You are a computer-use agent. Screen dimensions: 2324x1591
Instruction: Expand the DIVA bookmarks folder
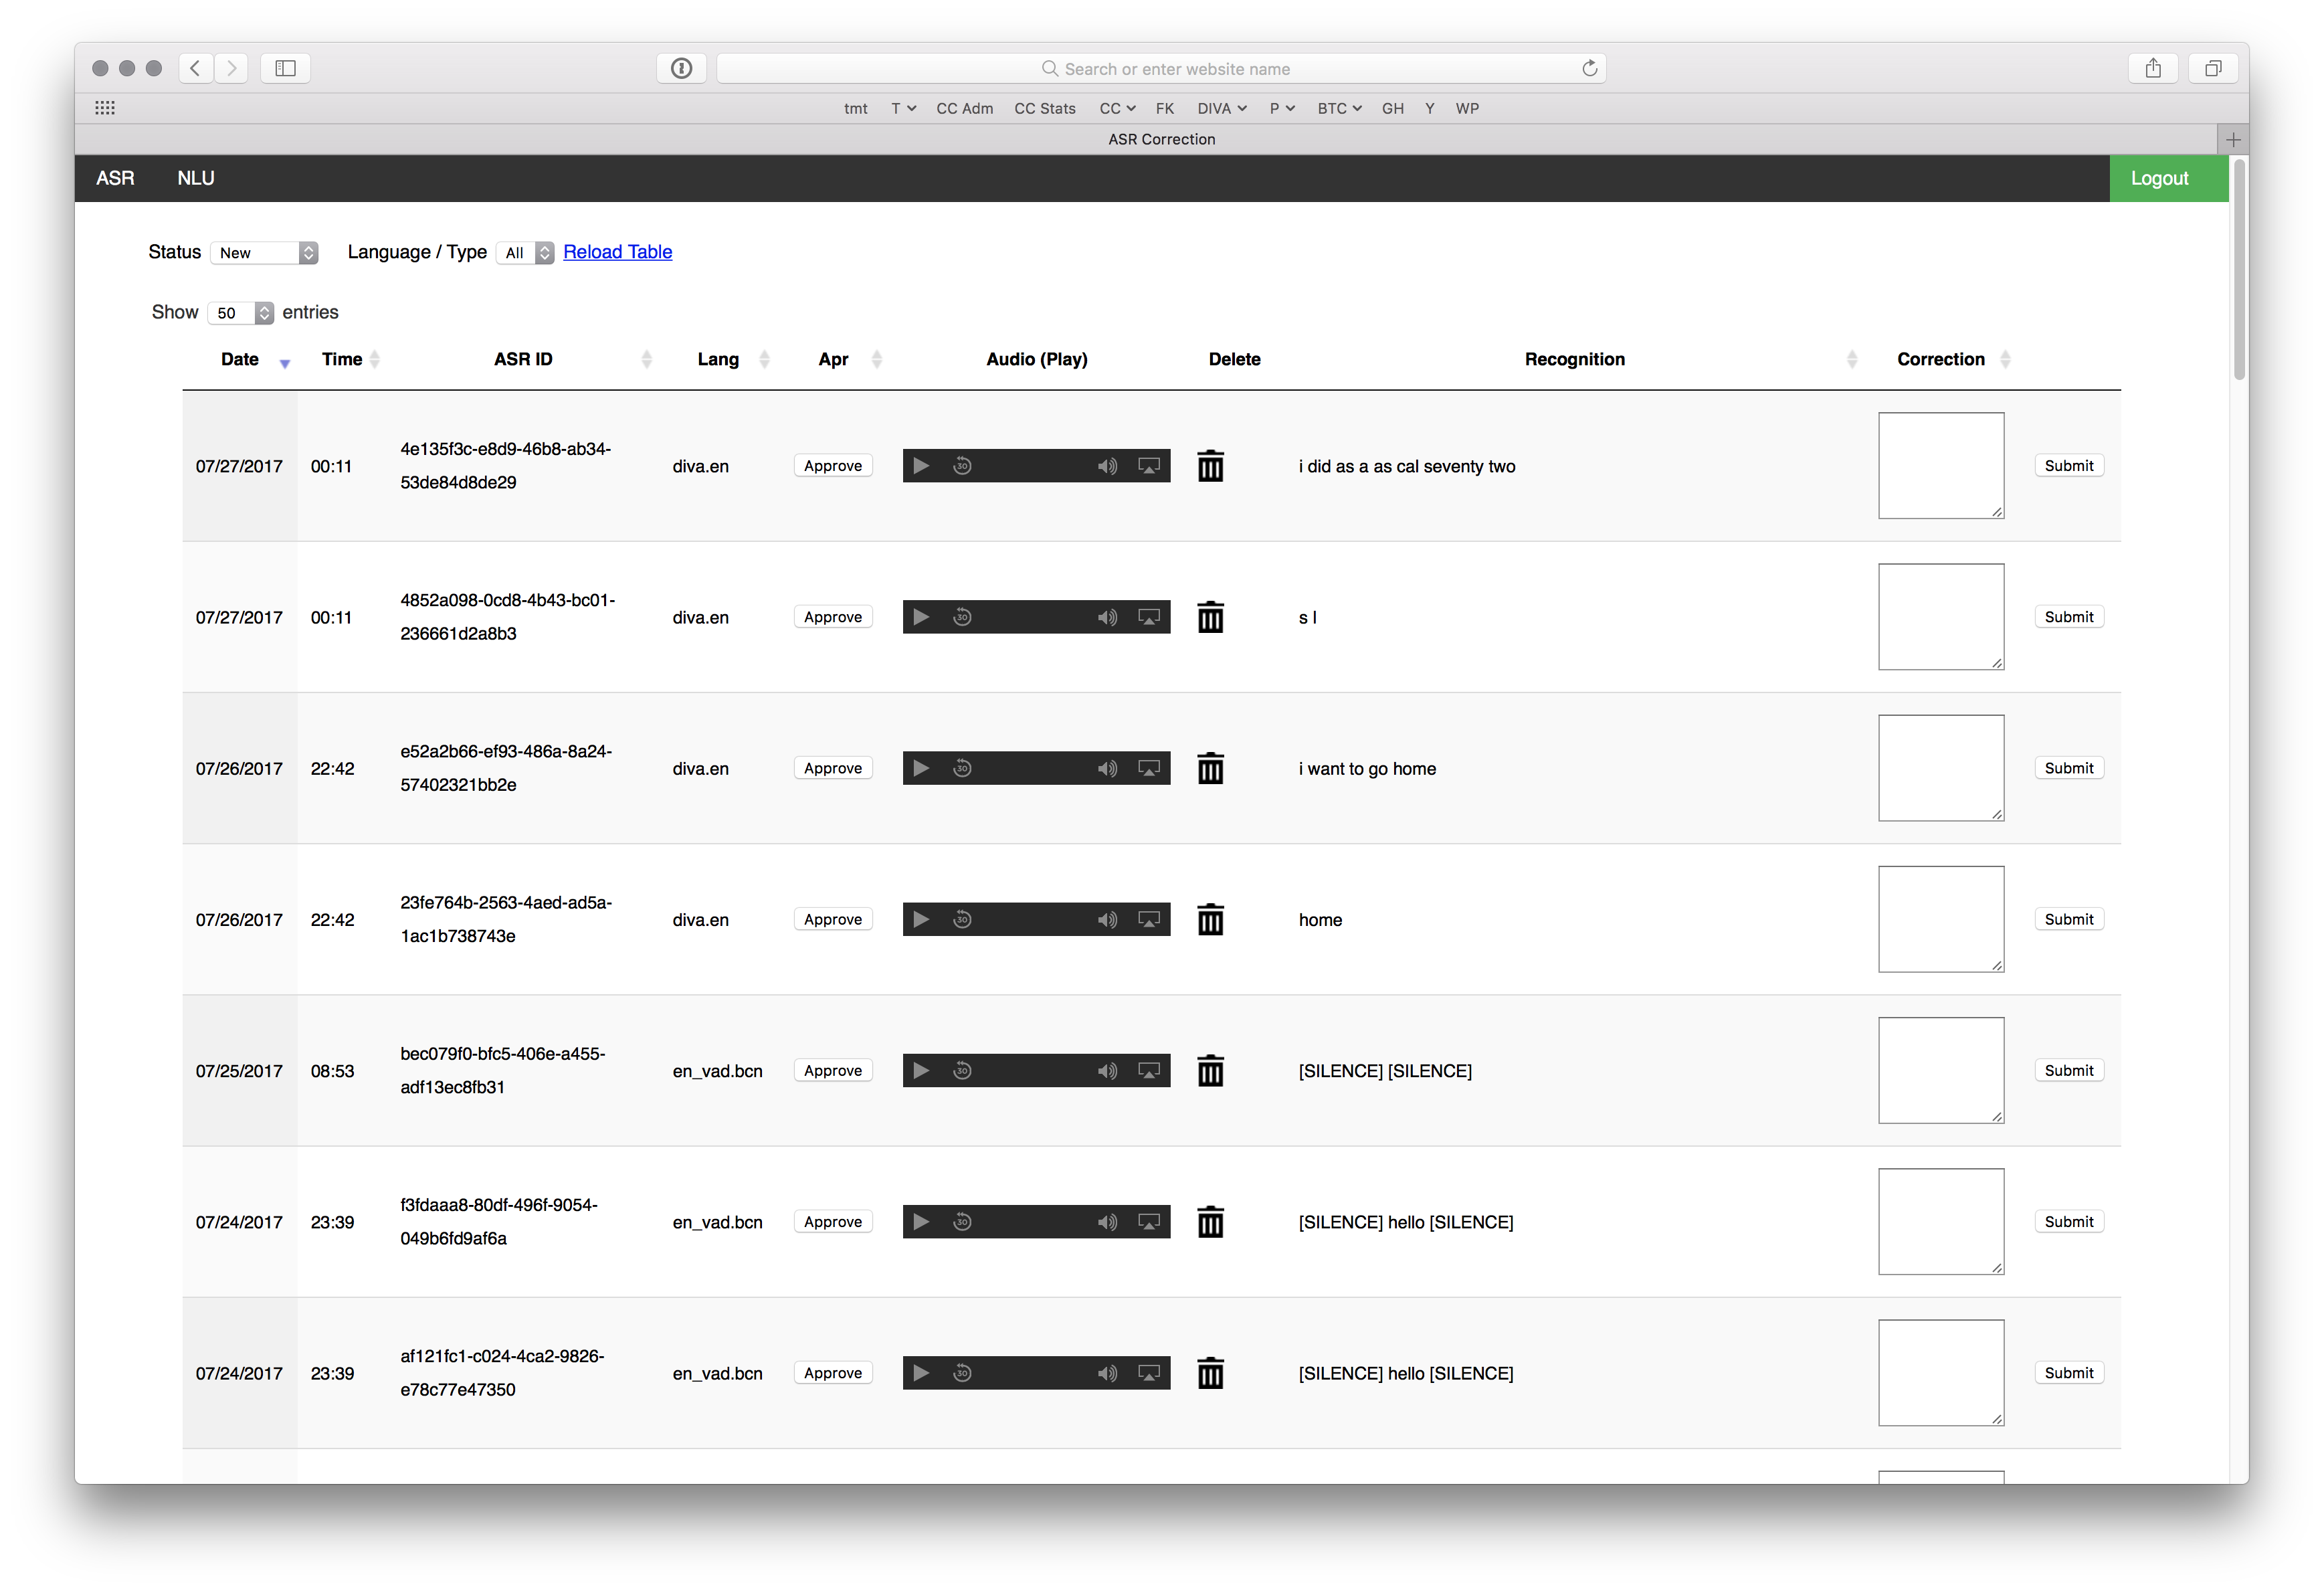pyautogui.click(x=1222, y=108)
